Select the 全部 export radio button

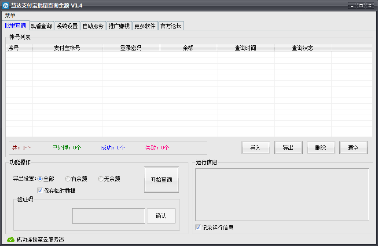point(40,179)
